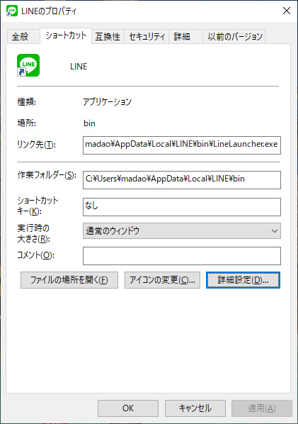The height and width of the screenshot is (424, 298).
Task: Click the 作業フォルダー(S): label
Action: click(47, 175)
